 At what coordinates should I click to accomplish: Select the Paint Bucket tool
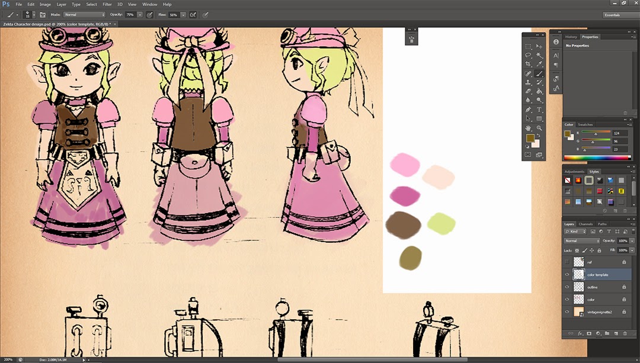tap(539, 91)
